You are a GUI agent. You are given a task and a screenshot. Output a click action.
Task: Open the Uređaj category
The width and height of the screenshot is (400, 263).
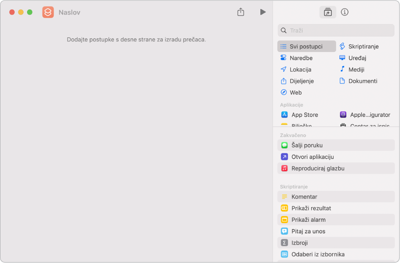click(x=353, y=58)
